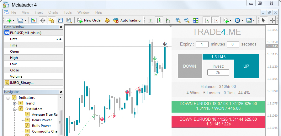The height and width of the screenshot is (136, 281).
Task: Switch chart to Candlesticks mode
Action: (159, 20)
